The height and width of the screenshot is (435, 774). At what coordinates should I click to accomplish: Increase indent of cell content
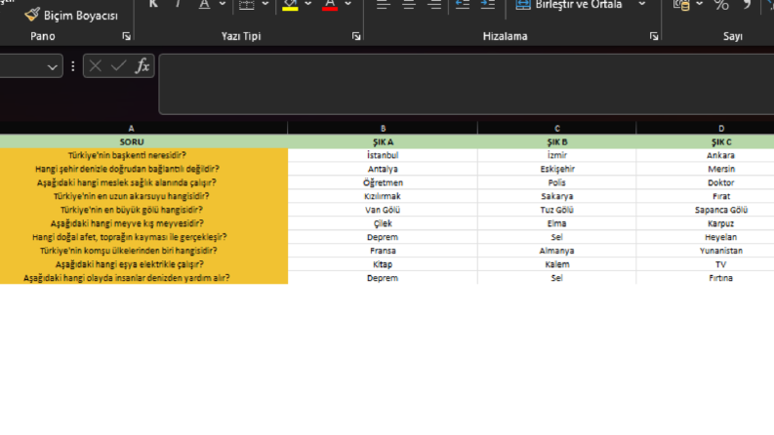[488, 5]
